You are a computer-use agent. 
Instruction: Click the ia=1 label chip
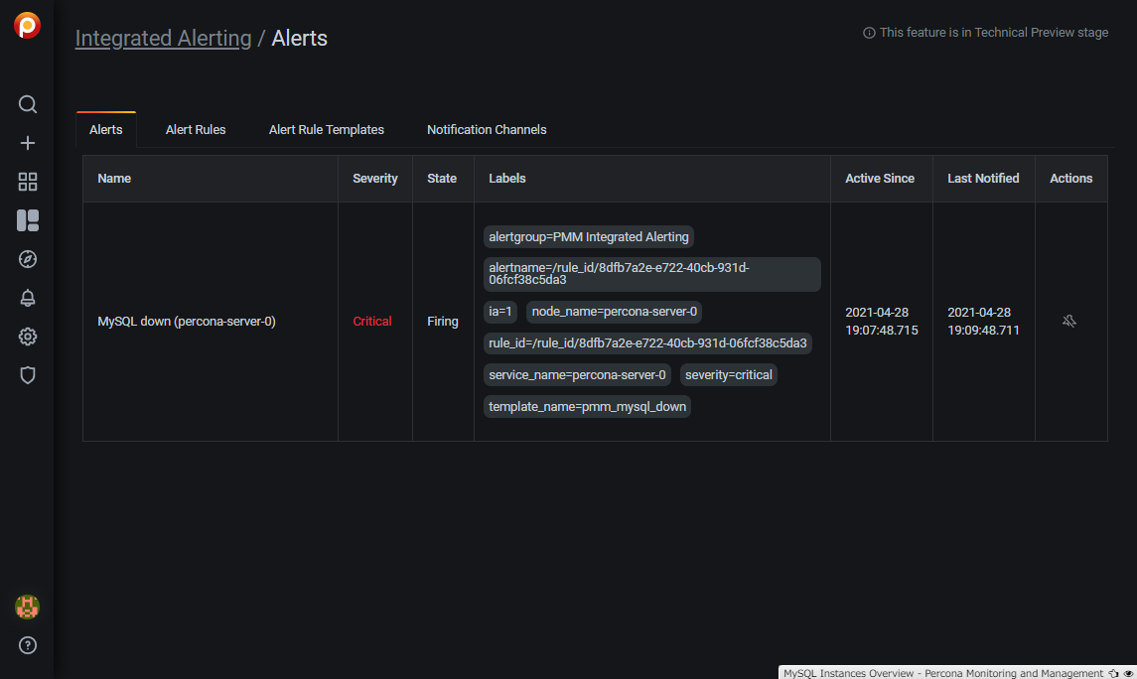500,312
